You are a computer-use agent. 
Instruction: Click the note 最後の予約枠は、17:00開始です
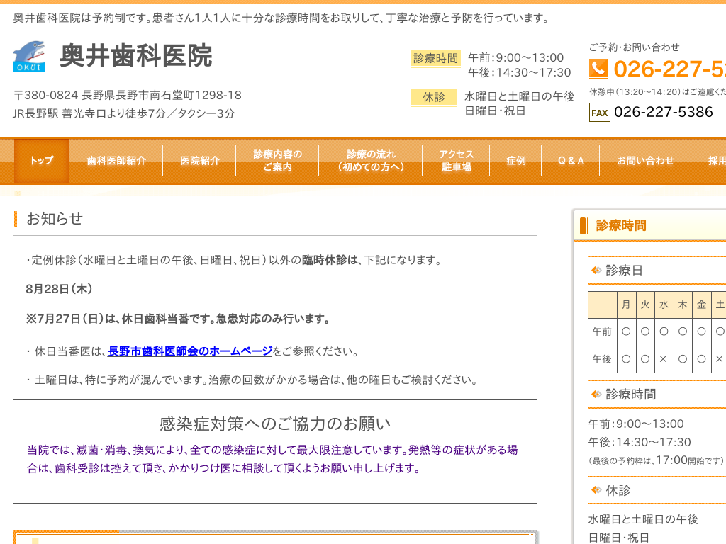click(656, 460)
